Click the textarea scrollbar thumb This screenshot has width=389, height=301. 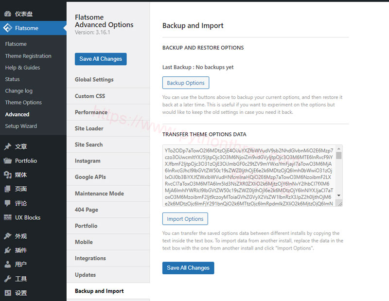pyautogui.click(x=339, y=156)
